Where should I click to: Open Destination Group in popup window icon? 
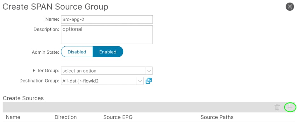(x=149, y=81)
